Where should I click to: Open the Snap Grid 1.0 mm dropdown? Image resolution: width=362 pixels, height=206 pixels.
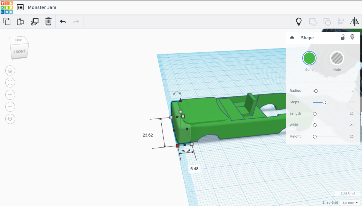click(350, 203)
